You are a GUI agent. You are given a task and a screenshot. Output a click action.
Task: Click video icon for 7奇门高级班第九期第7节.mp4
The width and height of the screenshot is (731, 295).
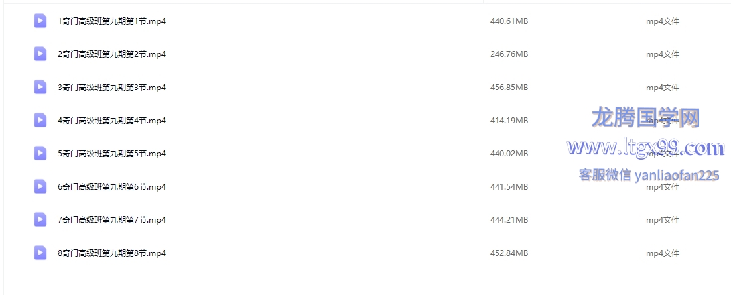tap(40, 219)
